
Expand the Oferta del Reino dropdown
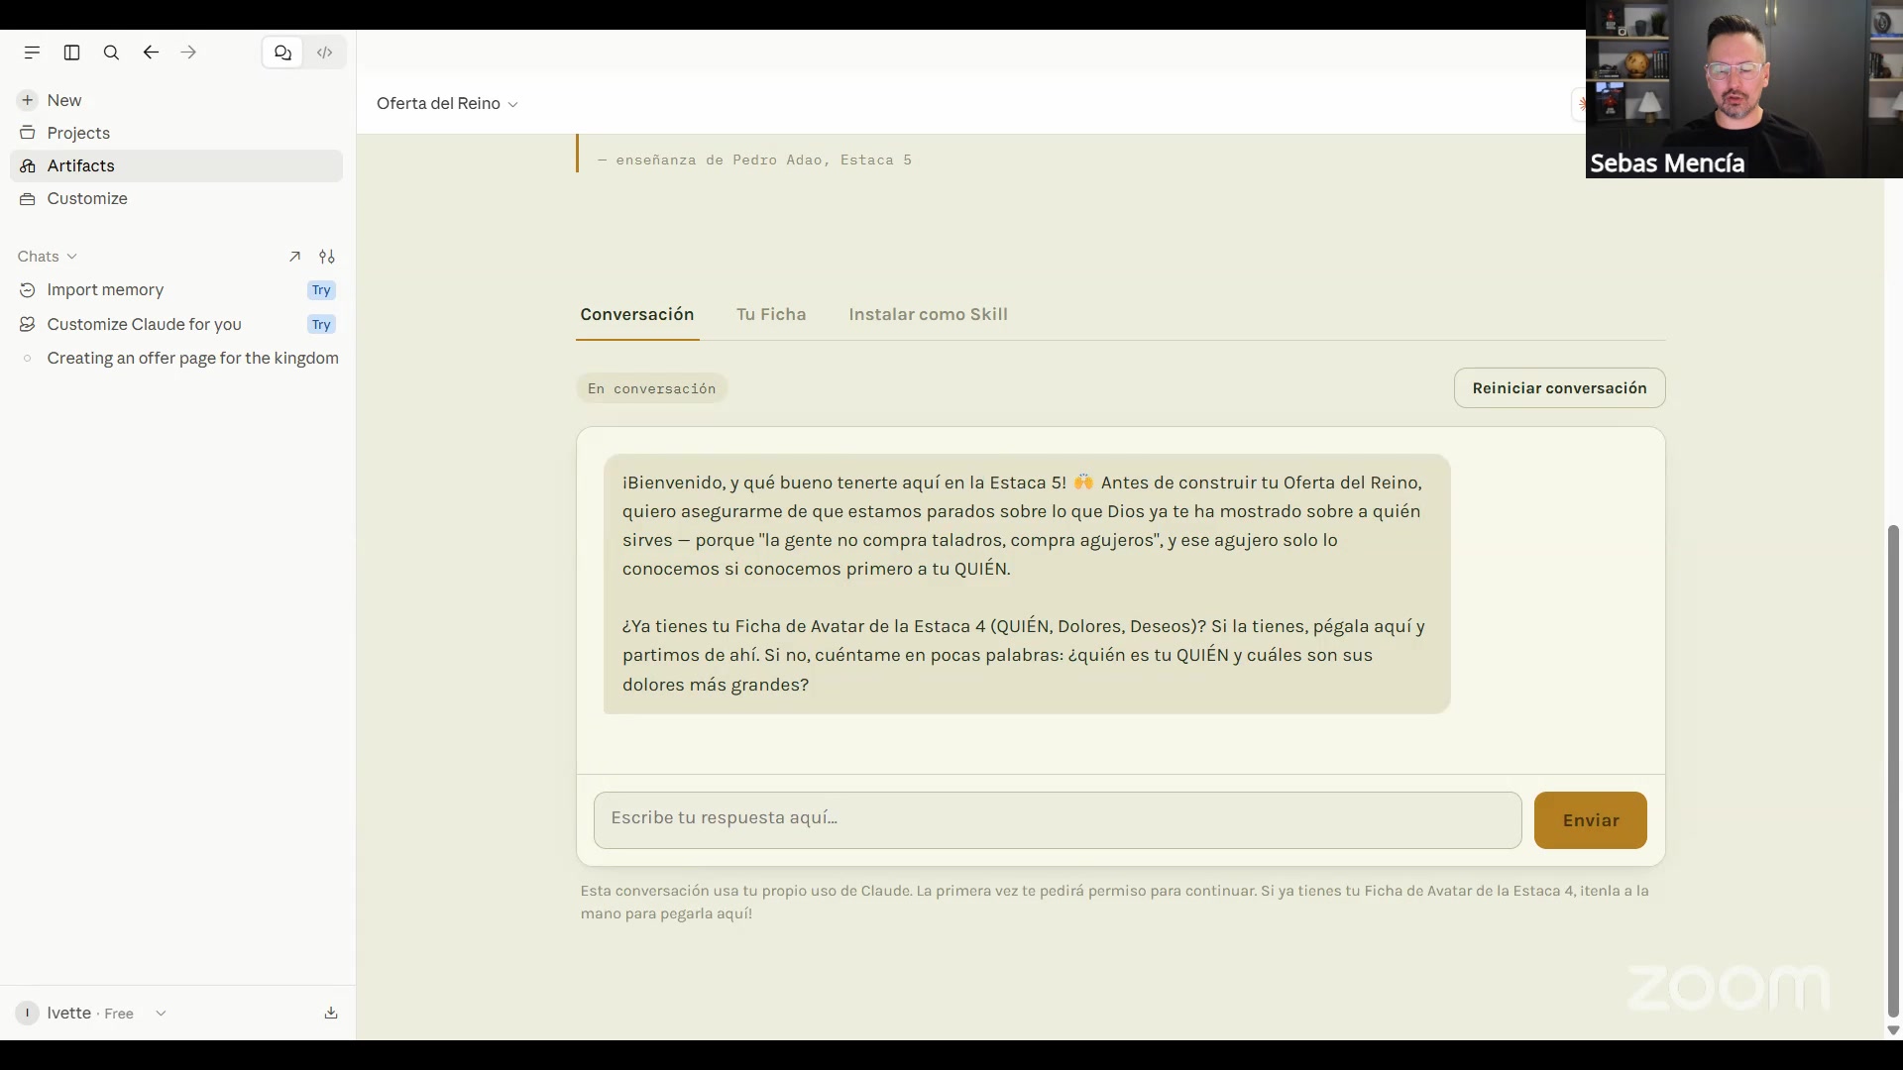pyautogui.click(x=447, y=104)
